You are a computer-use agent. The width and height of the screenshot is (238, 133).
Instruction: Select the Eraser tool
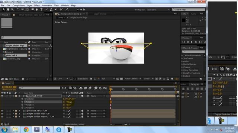pos(55,10)
